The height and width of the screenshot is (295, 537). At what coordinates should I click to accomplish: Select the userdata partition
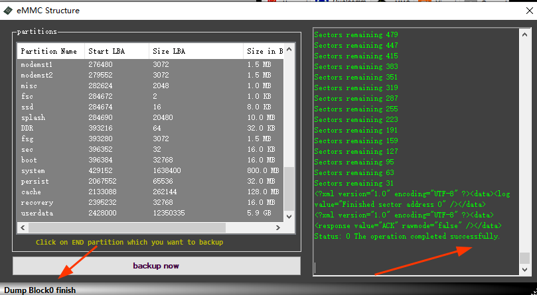point(150,213)
